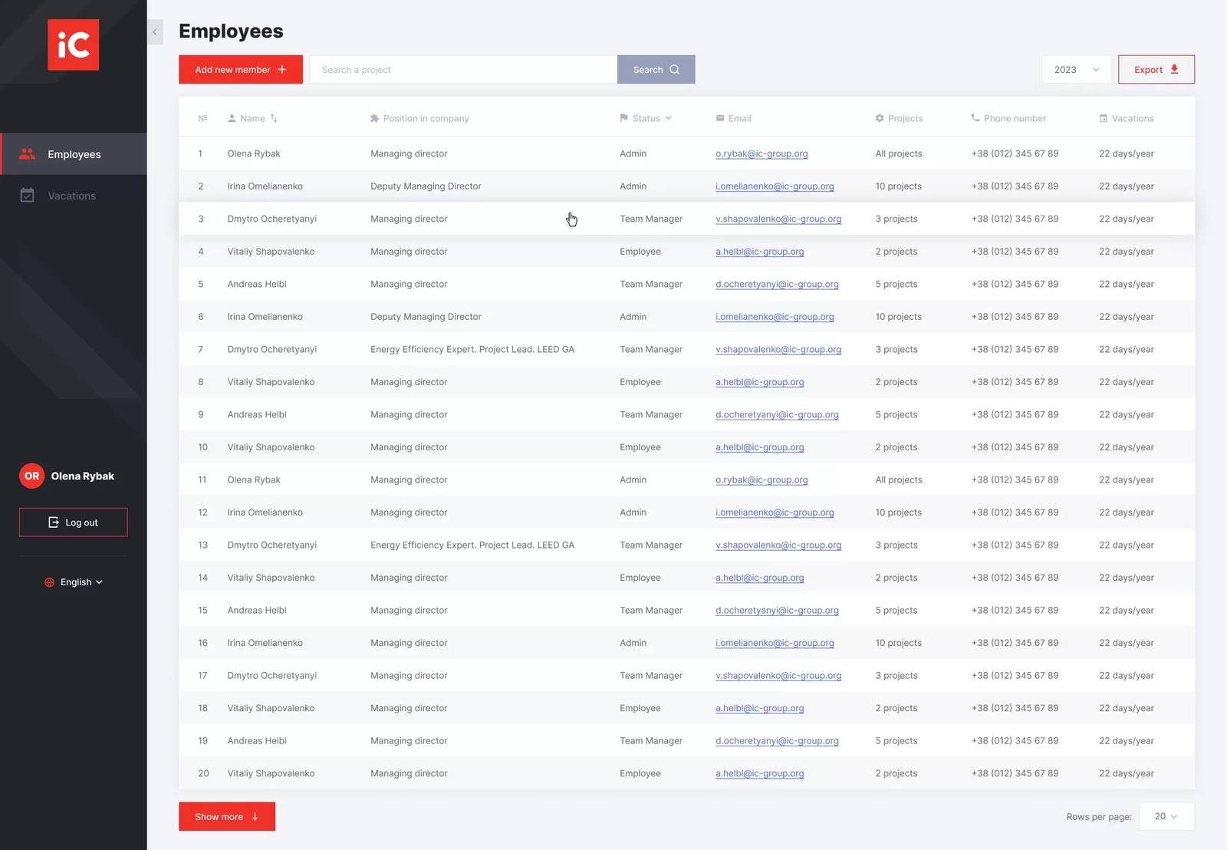Viewport: 1227px width, 850px height.
Task: Click the envelope icon in Email header
Action: [720, 118]
